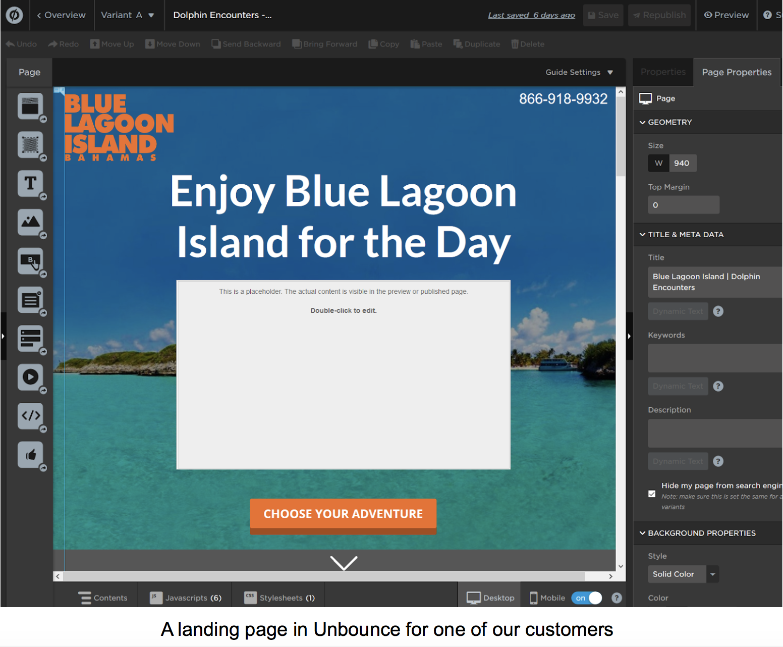
Task: Open the Contents tab at bottom
Action: pos(103,598)
